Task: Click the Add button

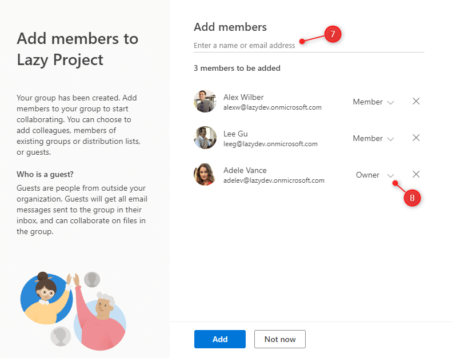Action: (220, 339)
